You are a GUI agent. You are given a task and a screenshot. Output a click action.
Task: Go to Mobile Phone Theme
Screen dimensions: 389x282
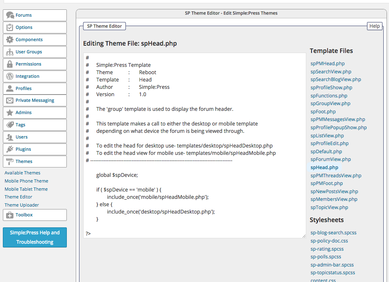pos(26,181)
